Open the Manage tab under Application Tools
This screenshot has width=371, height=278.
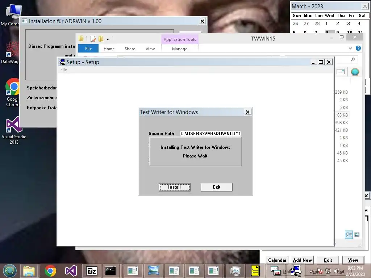pyautogui.click(x=180, y=49)
